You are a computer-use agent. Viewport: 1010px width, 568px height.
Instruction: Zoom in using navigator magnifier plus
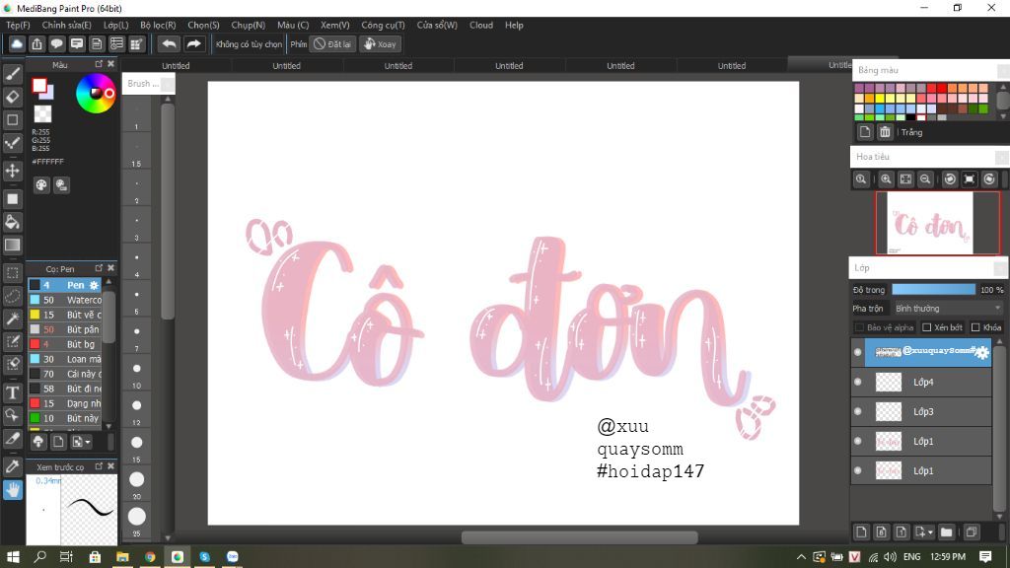pos(886,179)
